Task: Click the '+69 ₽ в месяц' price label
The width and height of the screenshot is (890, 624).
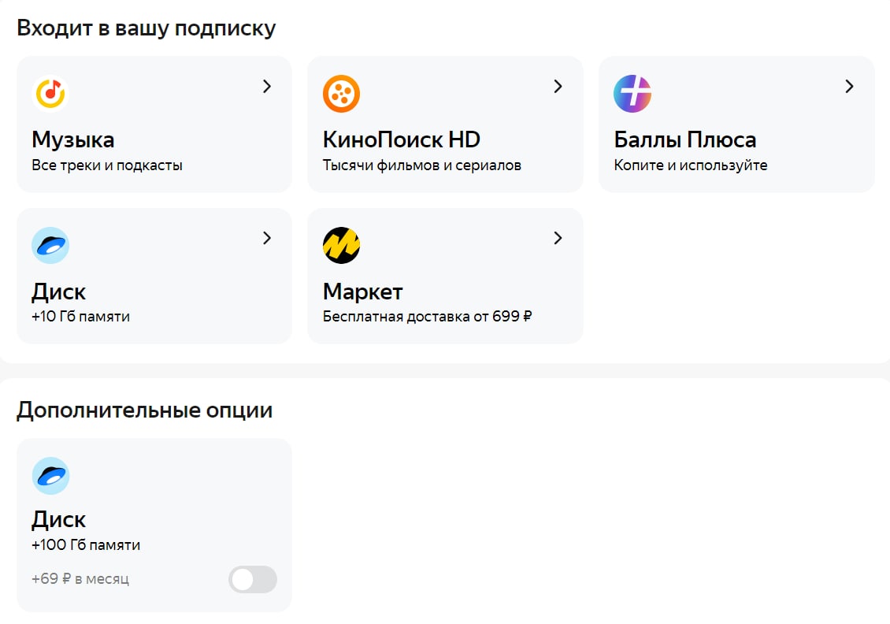Action: click(x=80, y=579)
